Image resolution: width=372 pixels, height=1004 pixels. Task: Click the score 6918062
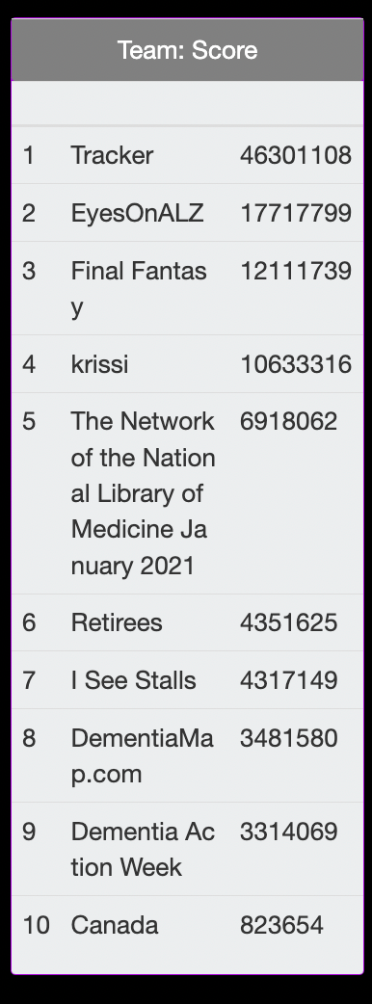(x=289, y=421)
